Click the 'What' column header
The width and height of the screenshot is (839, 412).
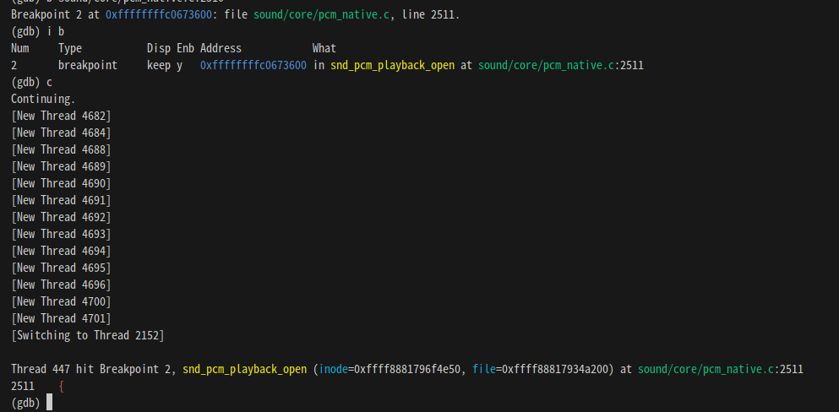pyautogui.click(x=324, y=49)
